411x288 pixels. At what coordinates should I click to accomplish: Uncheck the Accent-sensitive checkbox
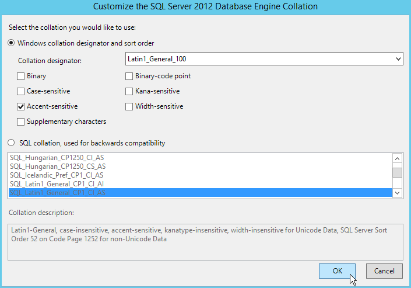point(21,106)
